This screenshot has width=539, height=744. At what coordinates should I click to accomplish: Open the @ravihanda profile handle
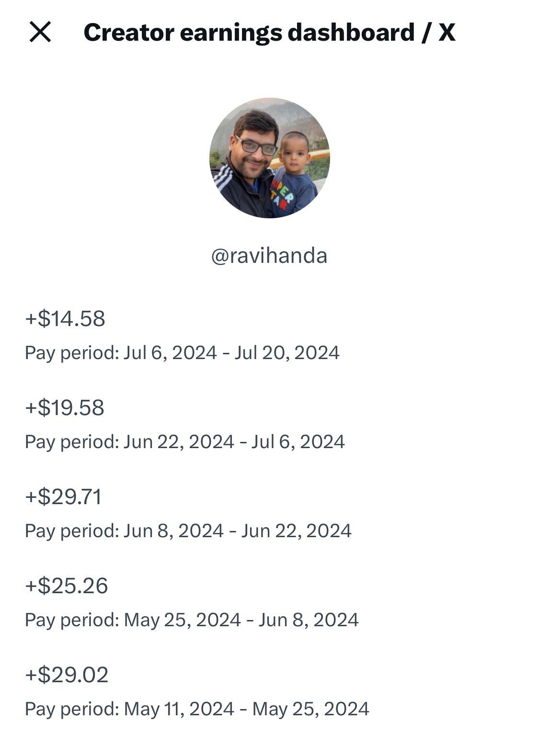coord(269,256)
